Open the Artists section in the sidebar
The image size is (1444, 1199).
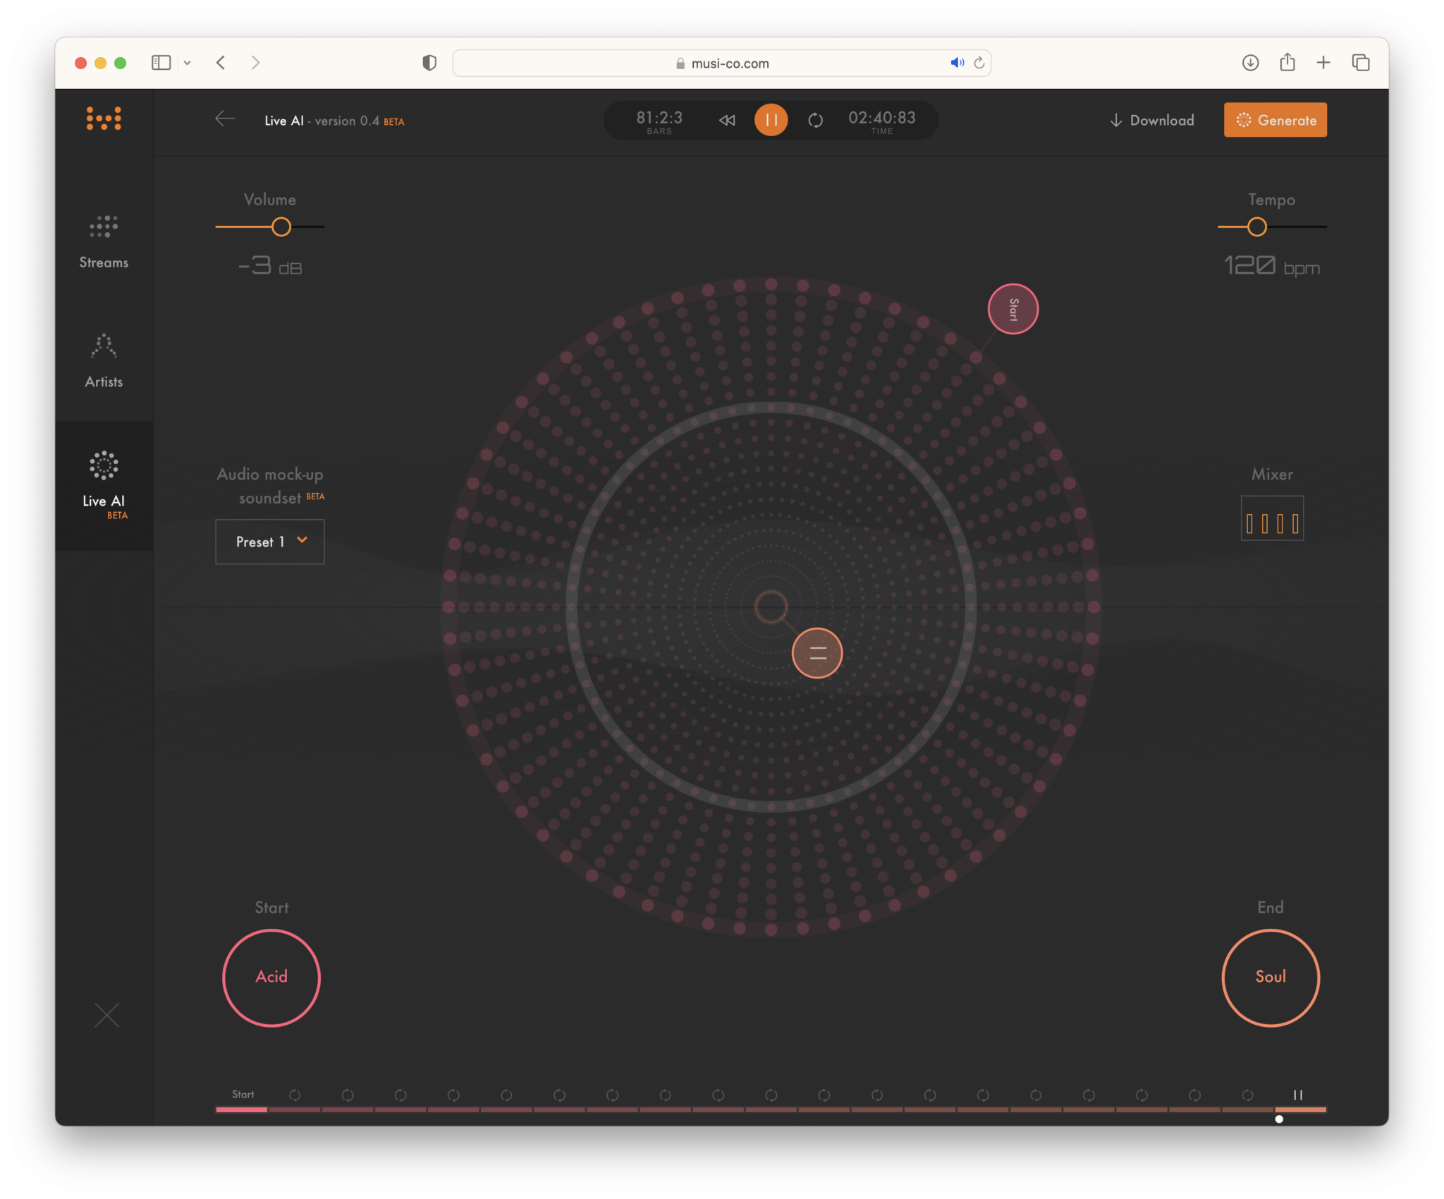pyautogui.click(x=104, y=360)
